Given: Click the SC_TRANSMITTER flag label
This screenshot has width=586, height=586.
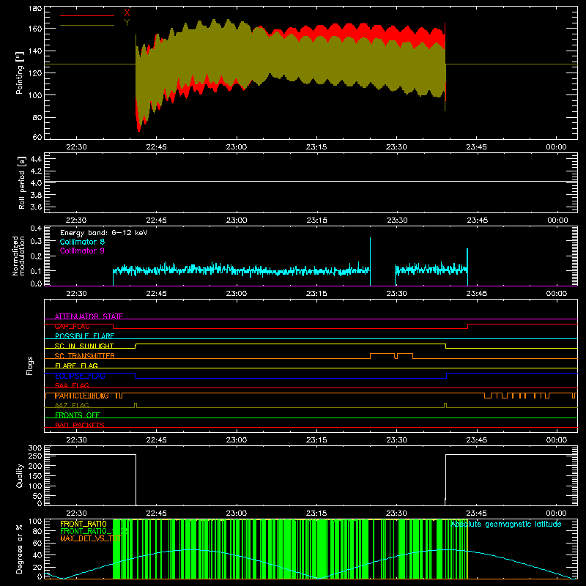Looking at the screenshot, I should point(84,356).
